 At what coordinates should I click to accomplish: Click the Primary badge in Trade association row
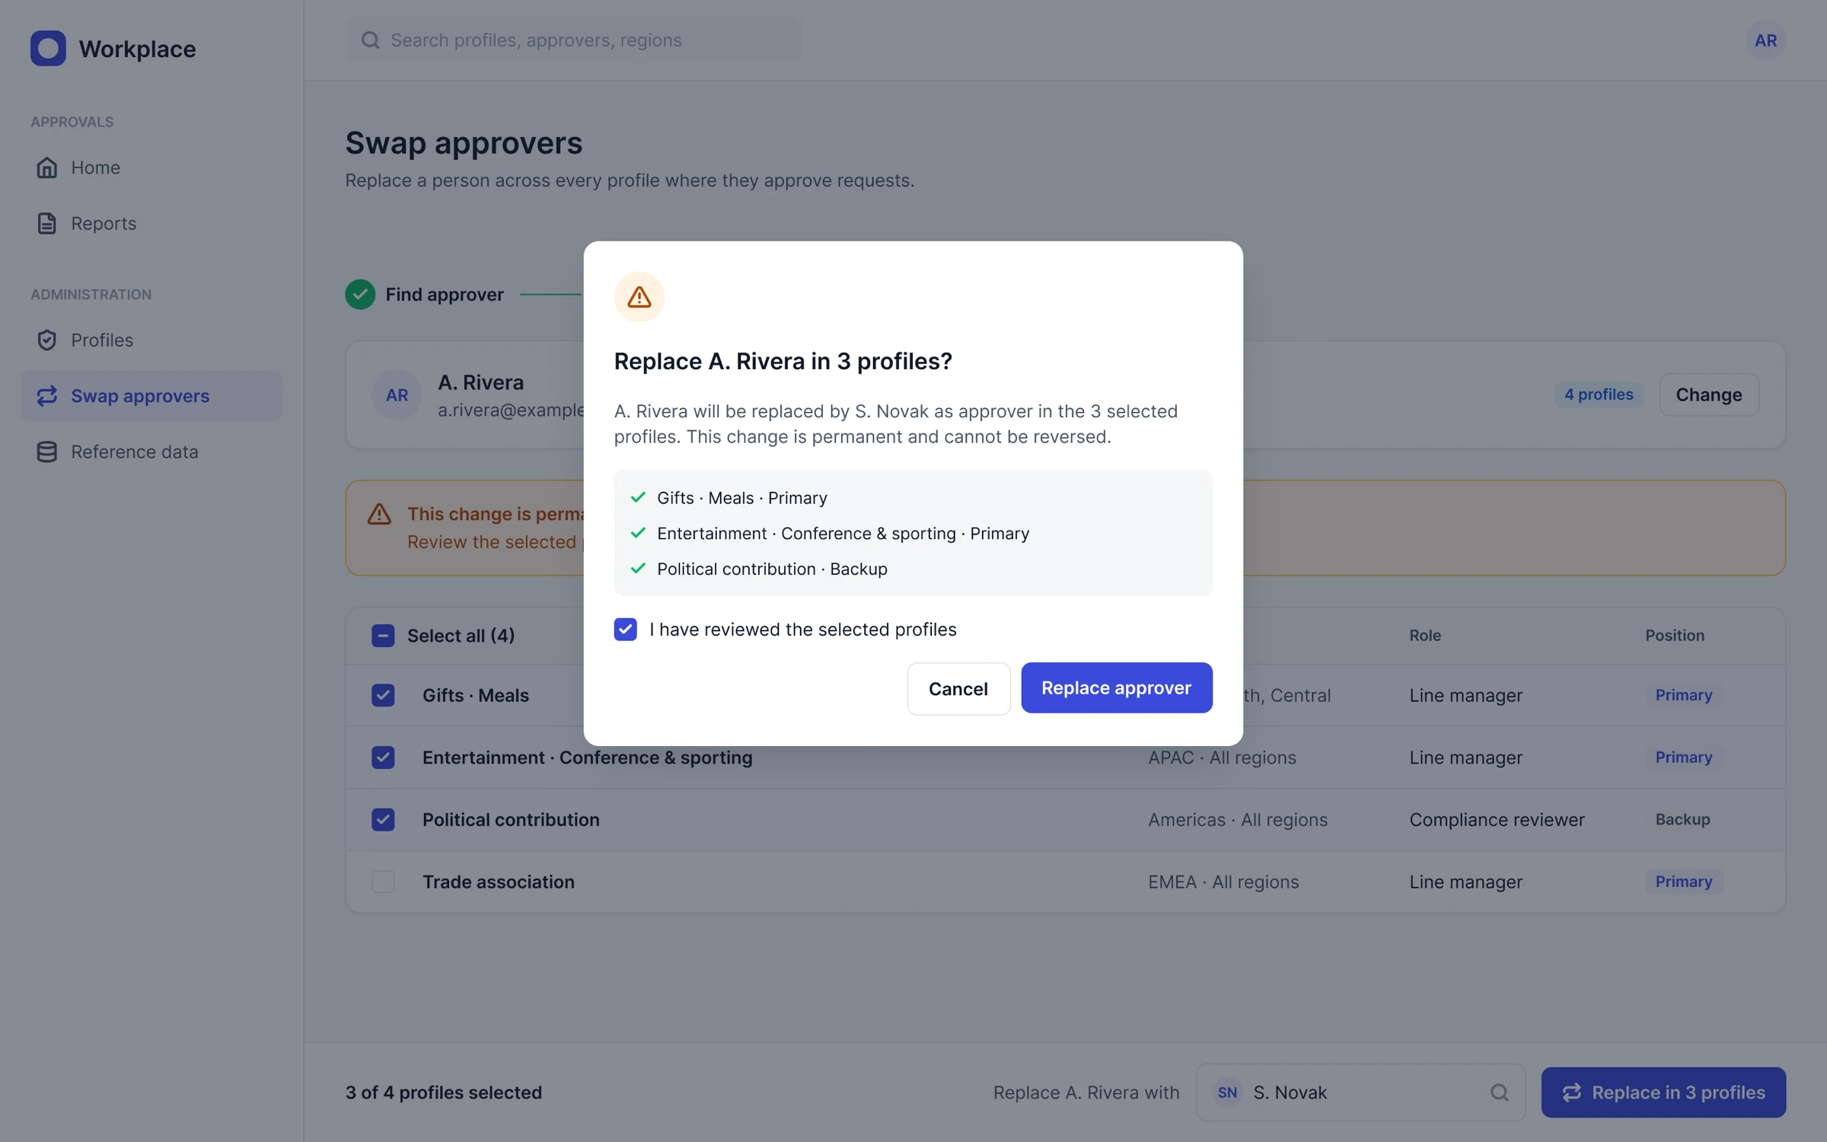point(1684,882)
